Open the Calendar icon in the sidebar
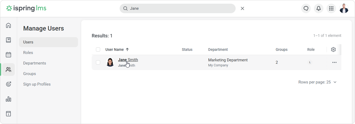Screen dimensions: 355x124 8,55
